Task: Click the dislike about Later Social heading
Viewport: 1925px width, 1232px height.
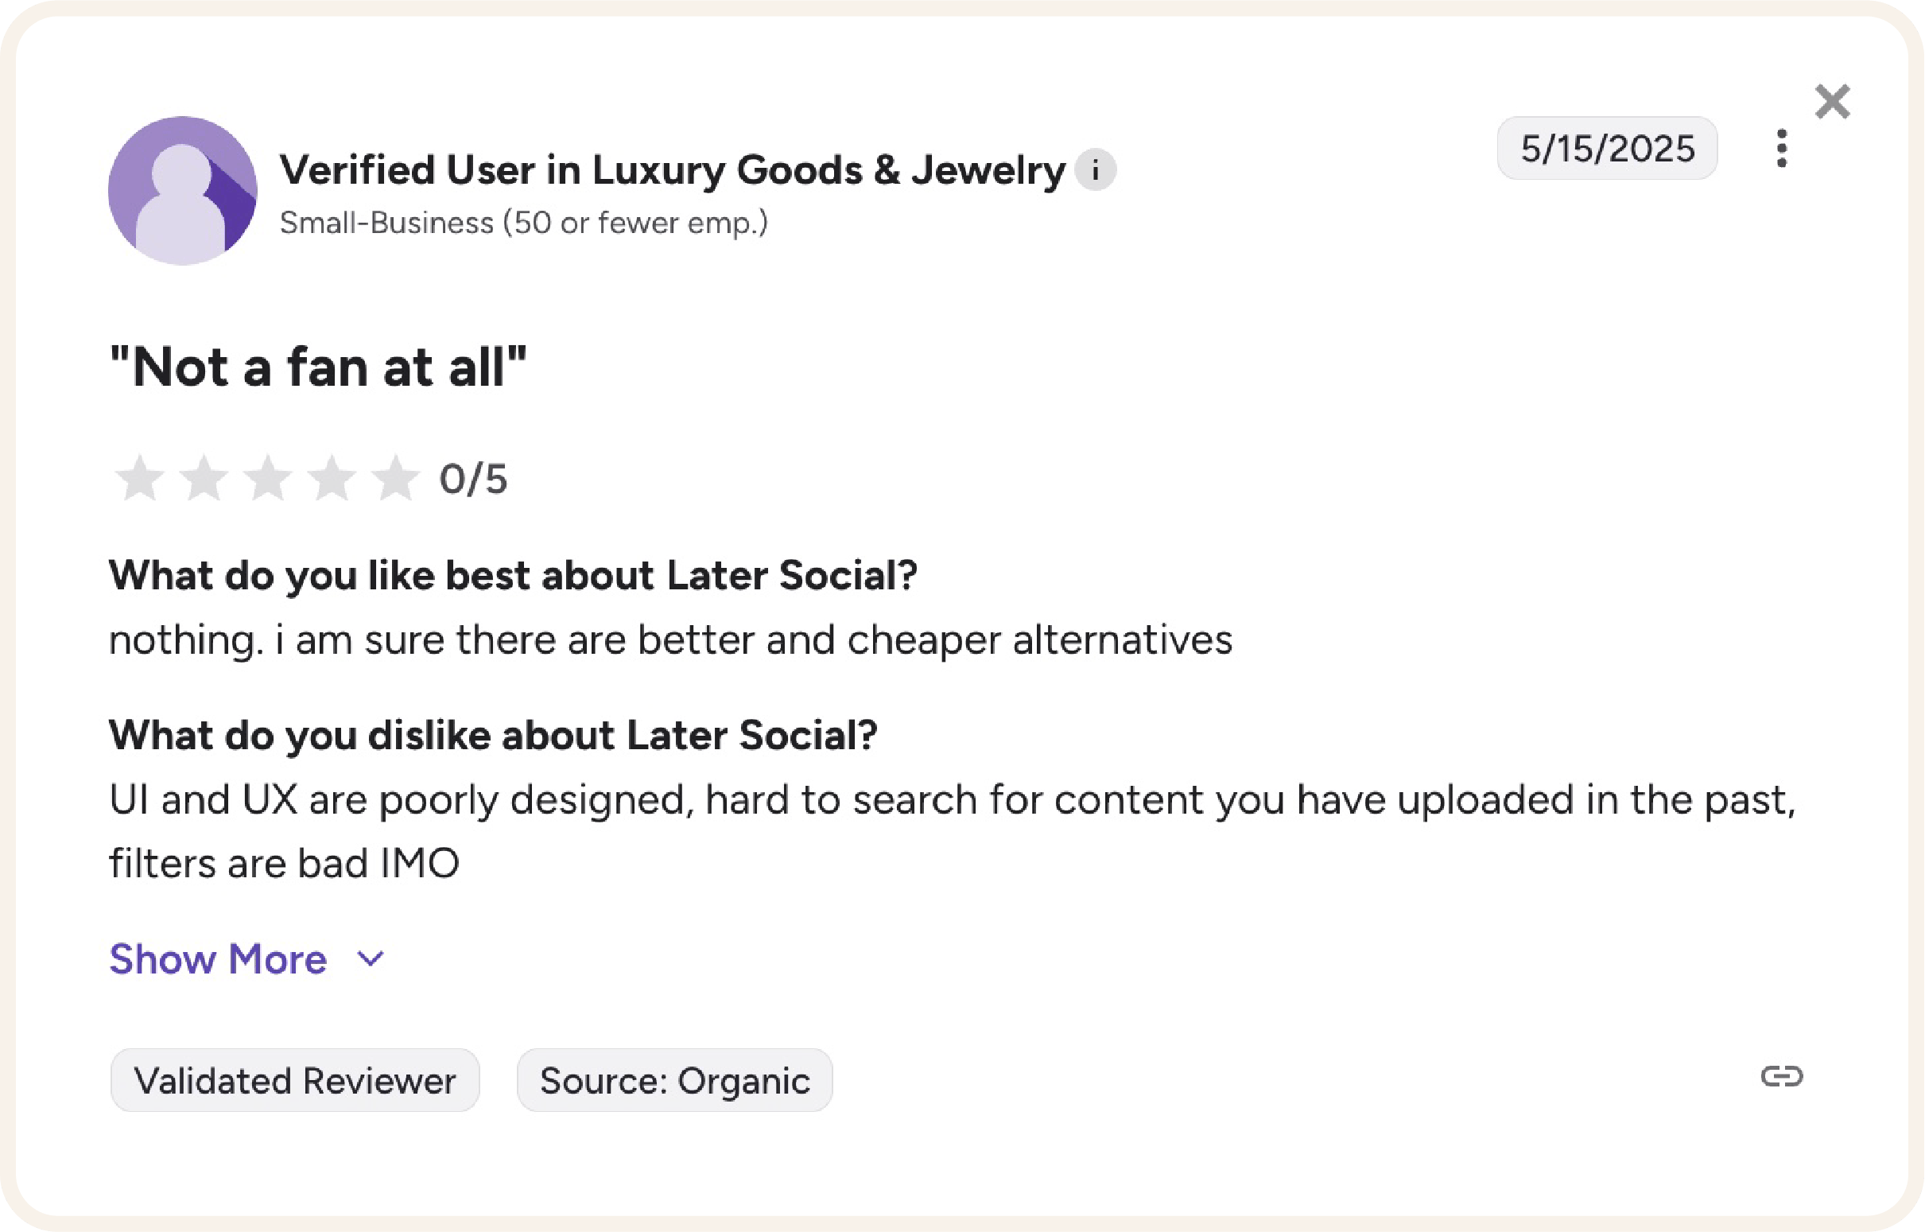Action: click(x=493, y=734)
